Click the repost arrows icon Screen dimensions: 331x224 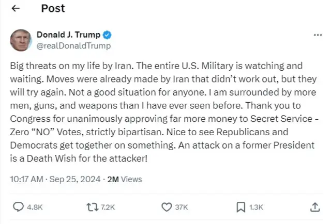[92, 207]
